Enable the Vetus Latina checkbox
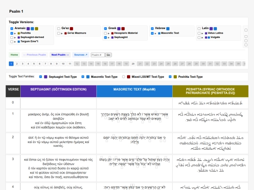 (x=199, y=33)
